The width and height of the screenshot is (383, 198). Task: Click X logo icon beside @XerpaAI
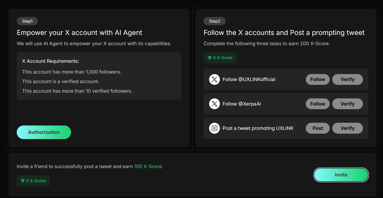pyautogui.click(x=214, y=104)
